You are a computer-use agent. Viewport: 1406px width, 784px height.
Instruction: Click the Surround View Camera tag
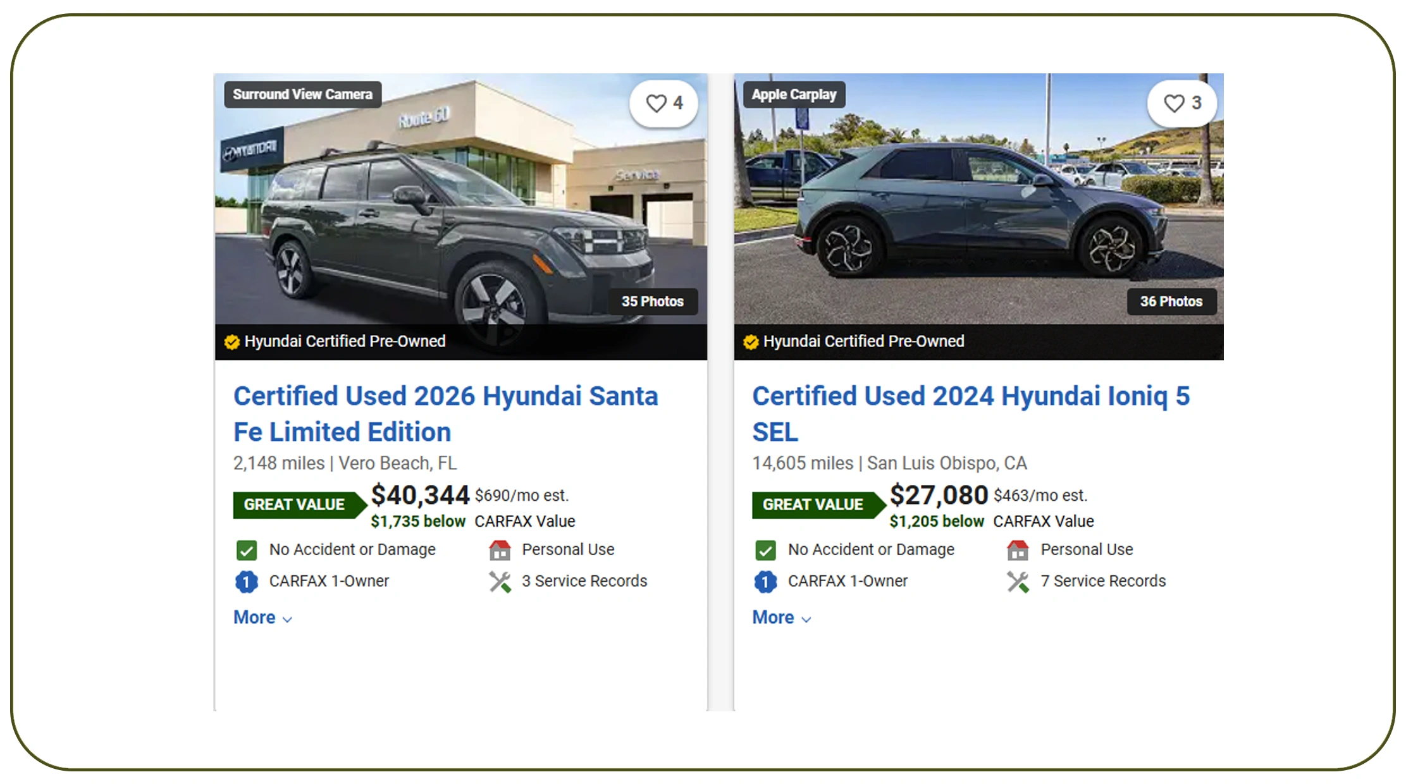tap(302, 94)
